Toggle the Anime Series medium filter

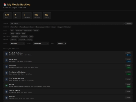pos(24,27)
